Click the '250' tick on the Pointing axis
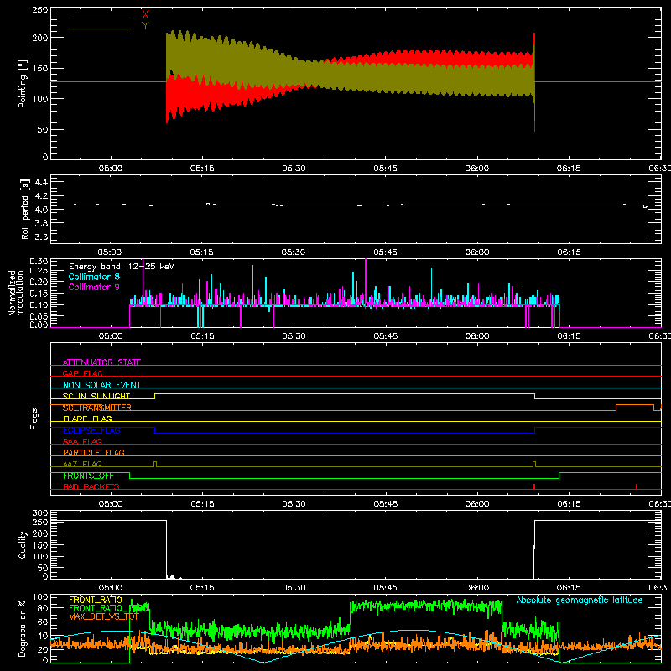This screenshot has height=671, width=671. pyautogui.click(x=39, y=10)
